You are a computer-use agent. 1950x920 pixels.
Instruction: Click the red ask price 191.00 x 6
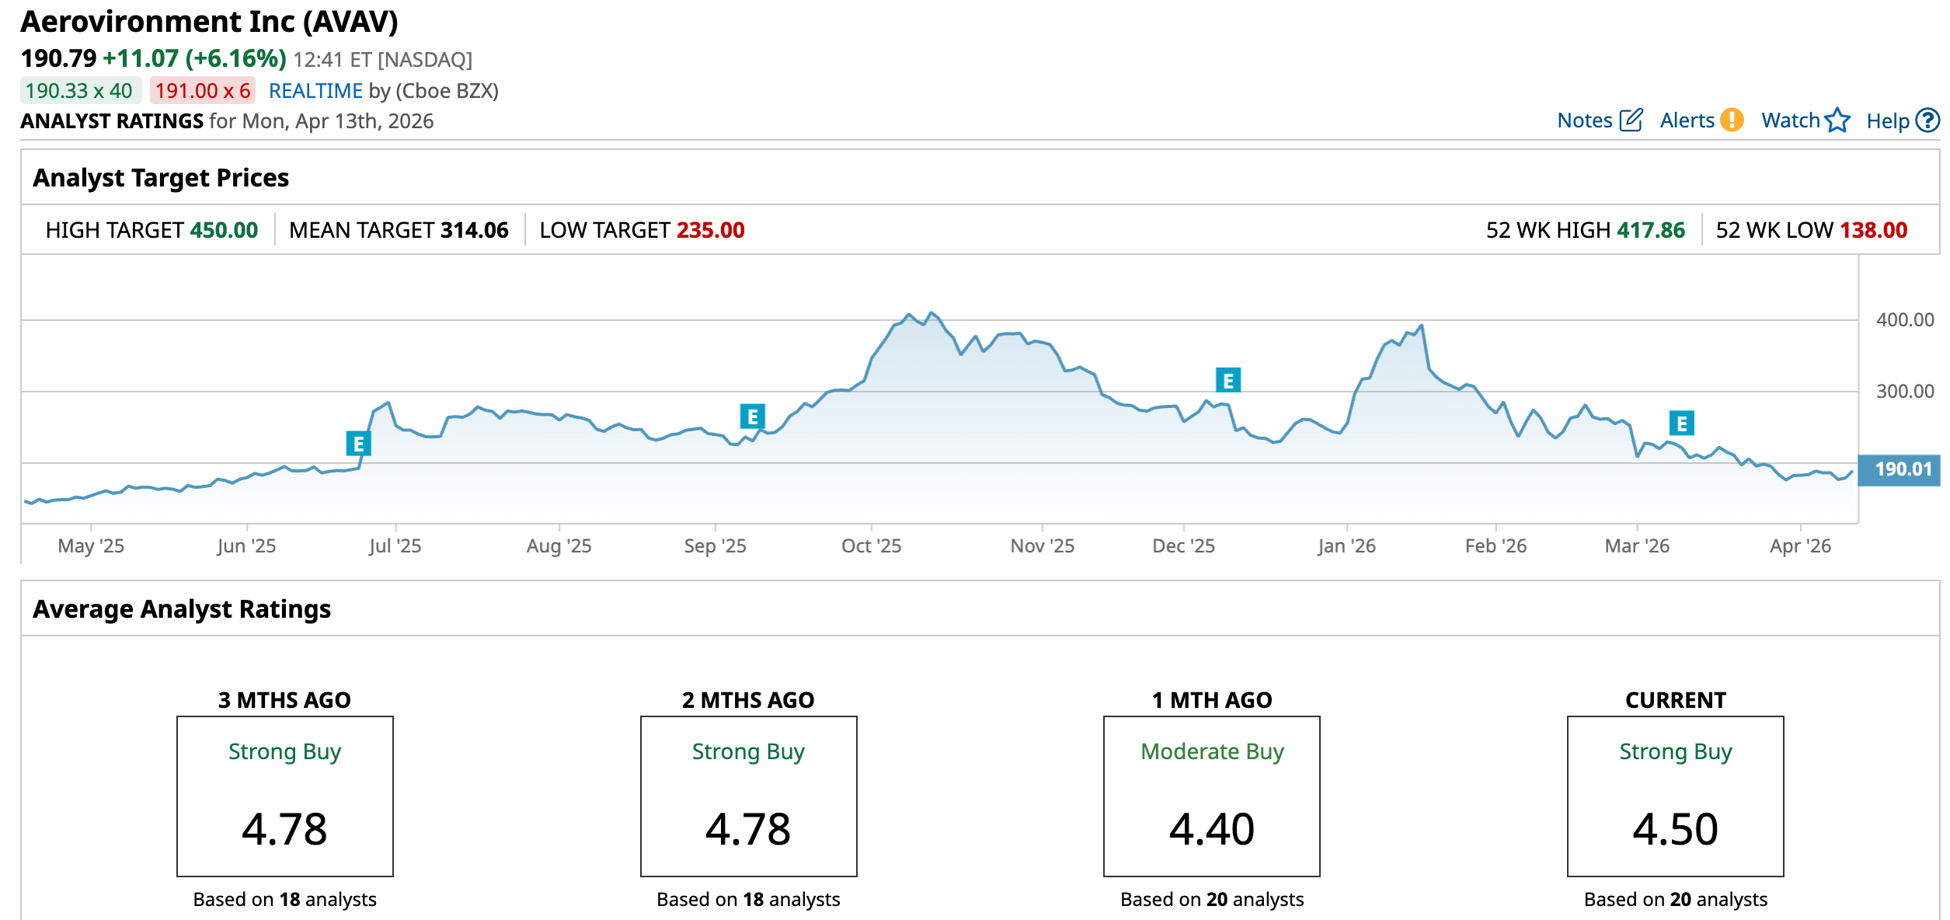coord(202,91)
